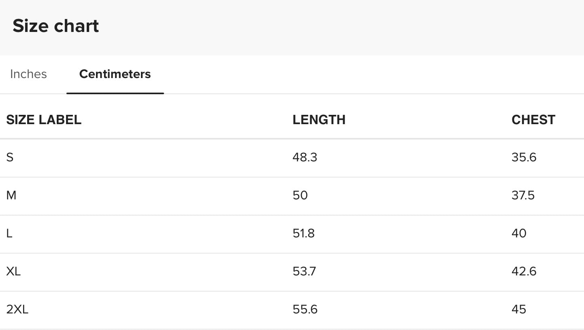Click the 50 length value for M

[300, 195]
